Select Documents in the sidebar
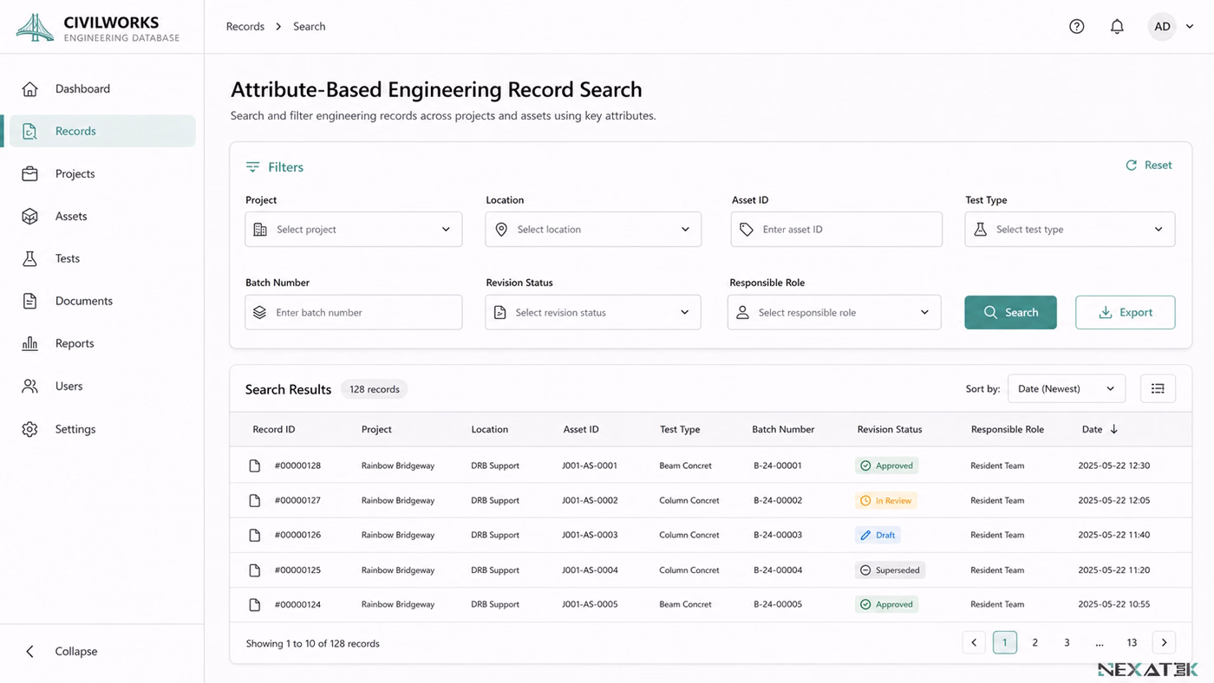 pos(102,301)
